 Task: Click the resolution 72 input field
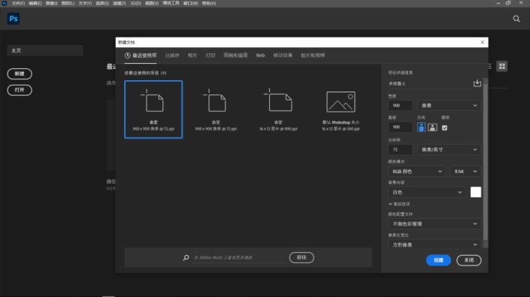[400, 150]
